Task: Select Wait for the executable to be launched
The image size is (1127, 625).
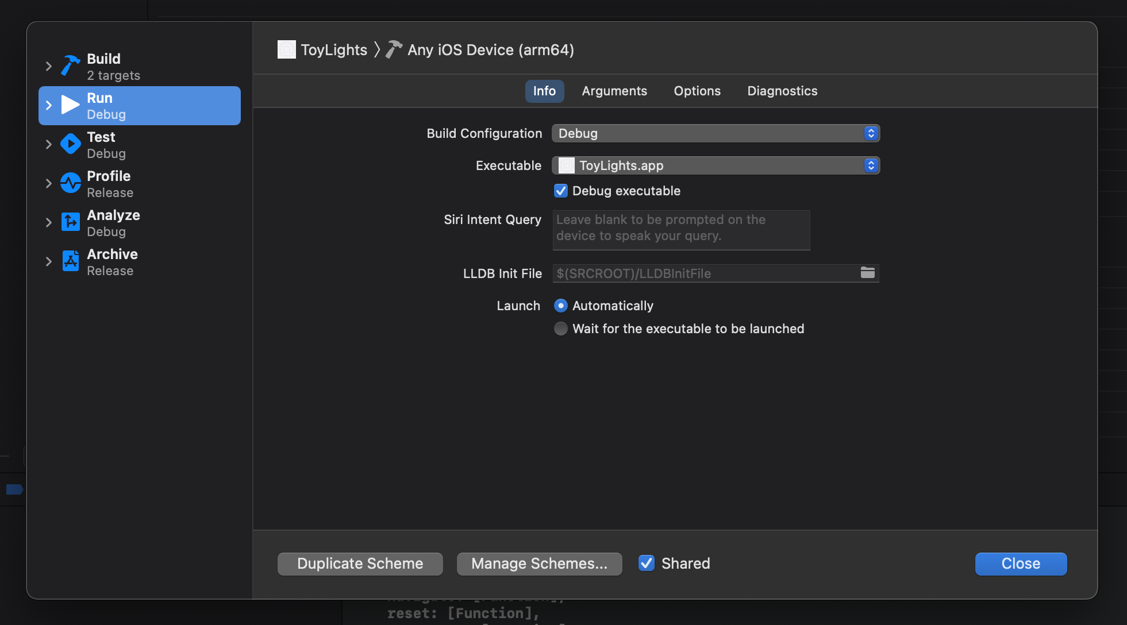Action: (x=560, y=329)
